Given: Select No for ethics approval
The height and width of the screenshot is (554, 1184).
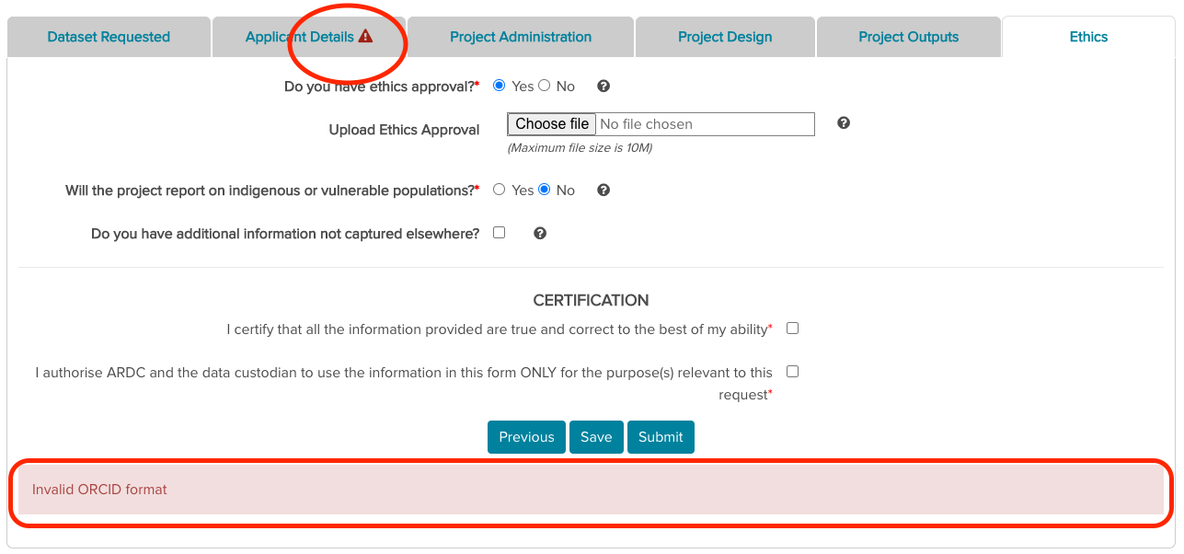Looking at the screenshot, I should [545, 86].
